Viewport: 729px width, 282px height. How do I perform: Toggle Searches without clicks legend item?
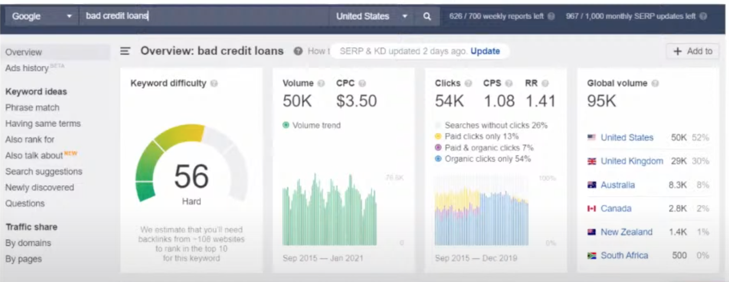click(491, 125)
